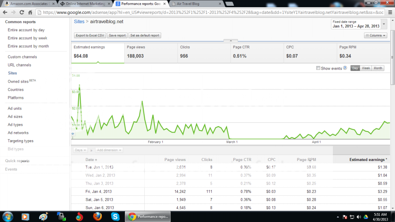Go to the browser Home page
This screenshot has height=222, width=395.
[x=30, y=12]
